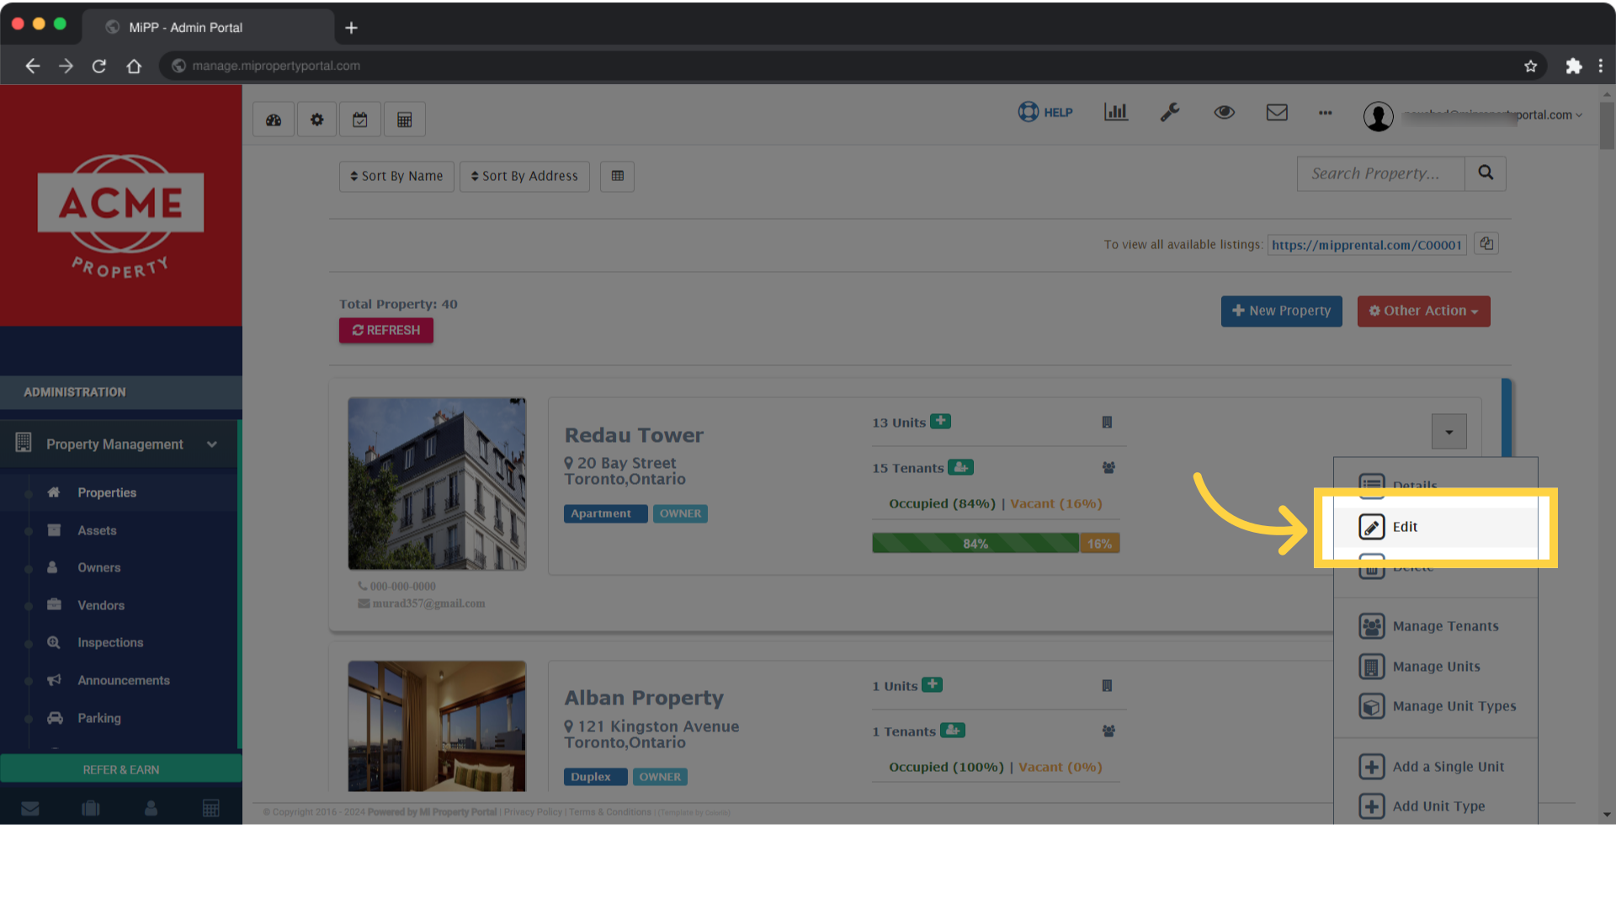The height and width of the screenshot is (909, 1616).
Task: Open the bar chart reports icon
Action: click(1116, 112)
